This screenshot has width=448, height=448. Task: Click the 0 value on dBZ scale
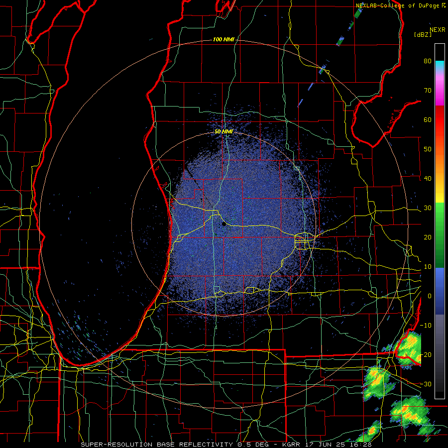430,296
